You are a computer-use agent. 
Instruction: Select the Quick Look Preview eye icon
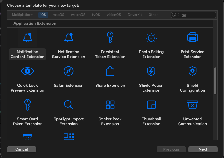(27, 71)
